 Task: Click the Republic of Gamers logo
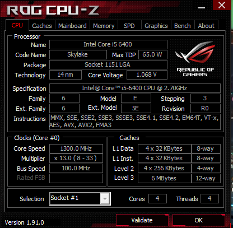tap(195, 59)
